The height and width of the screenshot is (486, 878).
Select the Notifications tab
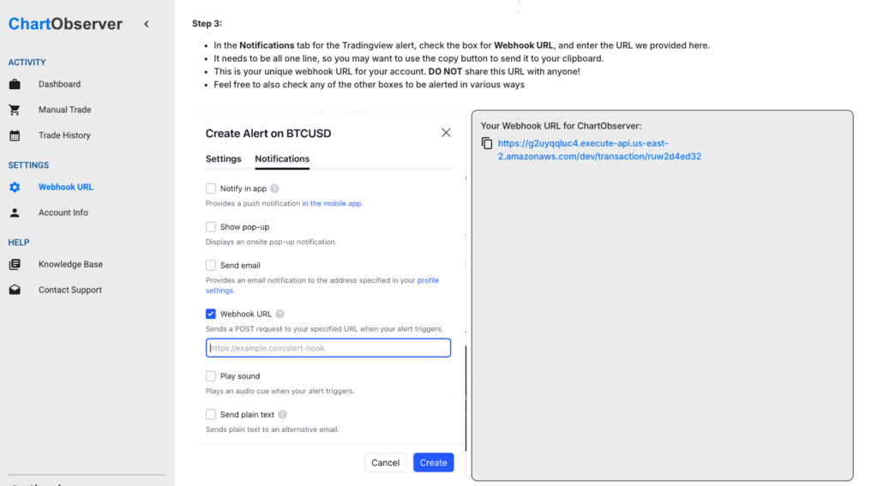[x=282, y=159]
